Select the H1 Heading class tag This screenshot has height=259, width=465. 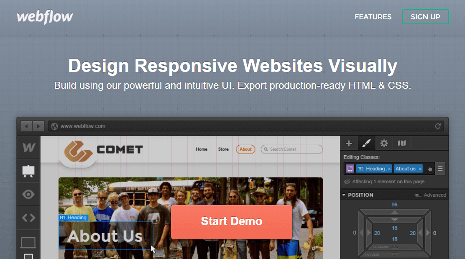tap(371, 169)
